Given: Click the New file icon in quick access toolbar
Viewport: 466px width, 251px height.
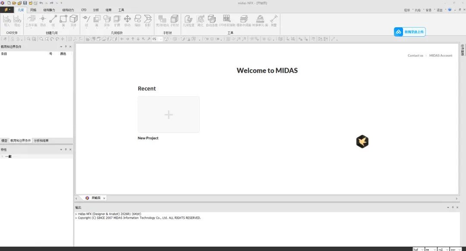Looking at the screenshot, I should 9,3.
